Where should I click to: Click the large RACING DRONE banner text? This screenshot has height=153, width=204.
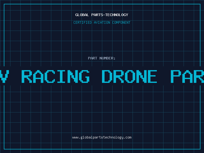(102, 76)
